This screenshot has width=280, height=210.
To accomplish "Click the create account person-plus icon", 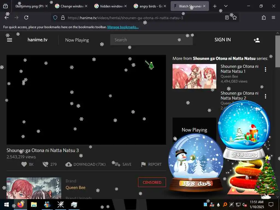I will click(x=256, y=40).
